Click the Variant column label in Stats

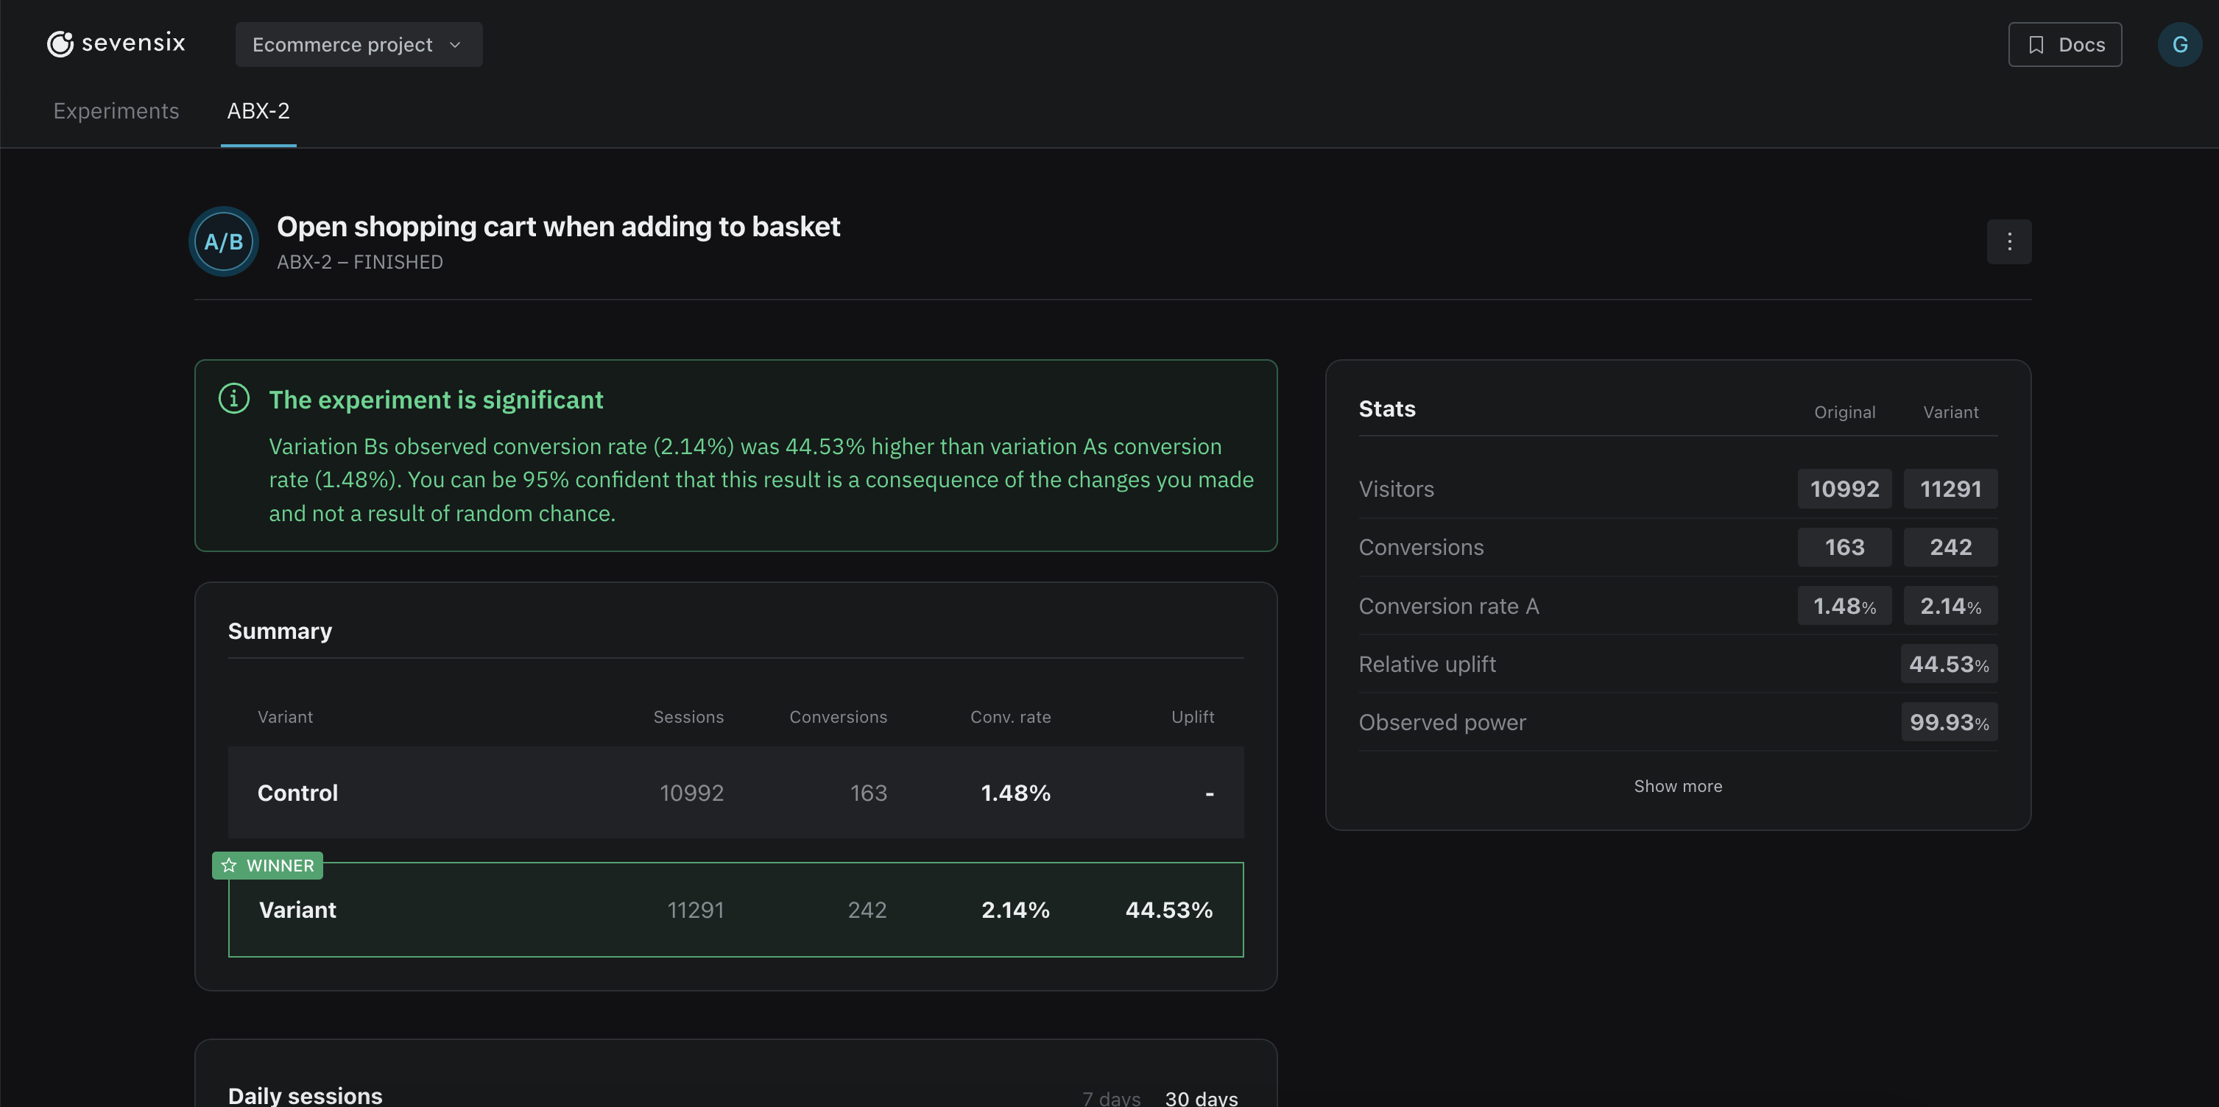click(1950, 411)
